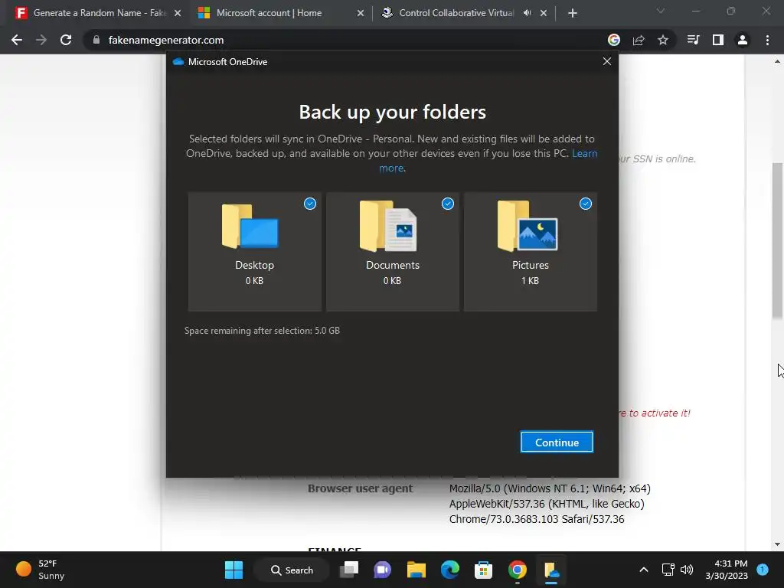
Task: Open the volume tray icon
Action: pos(687,570)
